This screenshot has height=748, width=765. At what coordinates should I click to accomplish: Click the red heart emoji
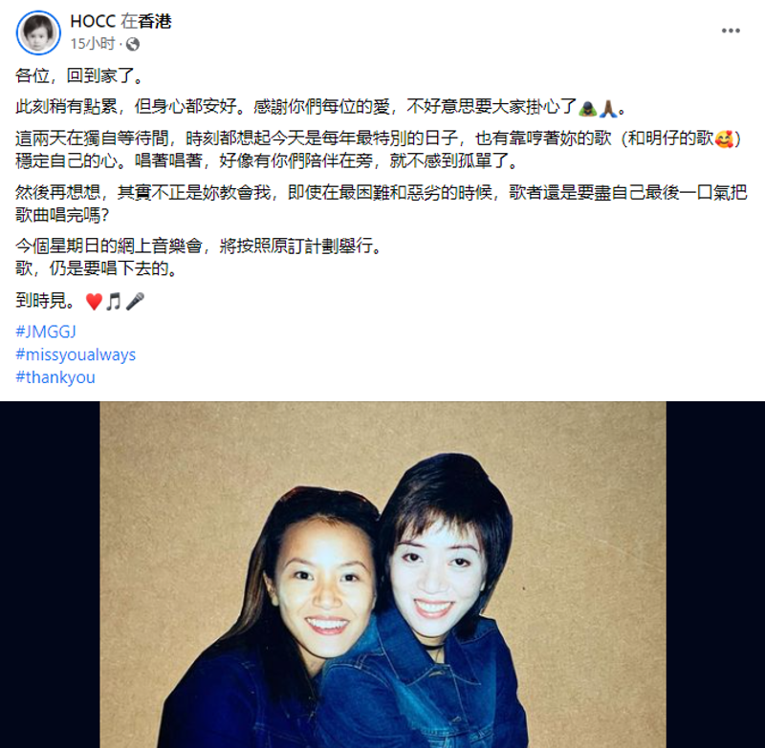(94, 302)
